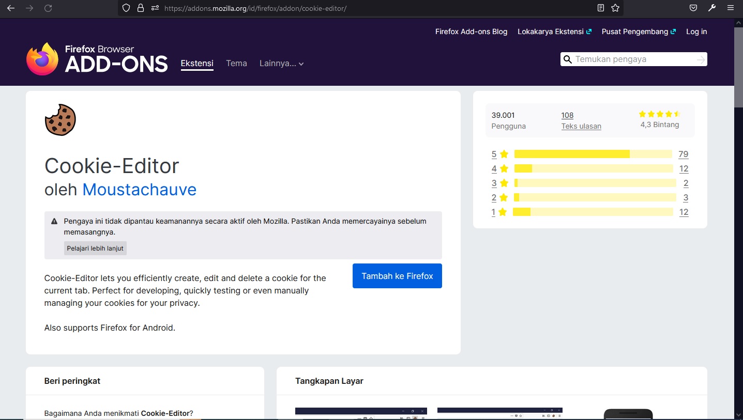Go back using the browser back arrow
The image size is (743, 420).
[x=11, y=8]
